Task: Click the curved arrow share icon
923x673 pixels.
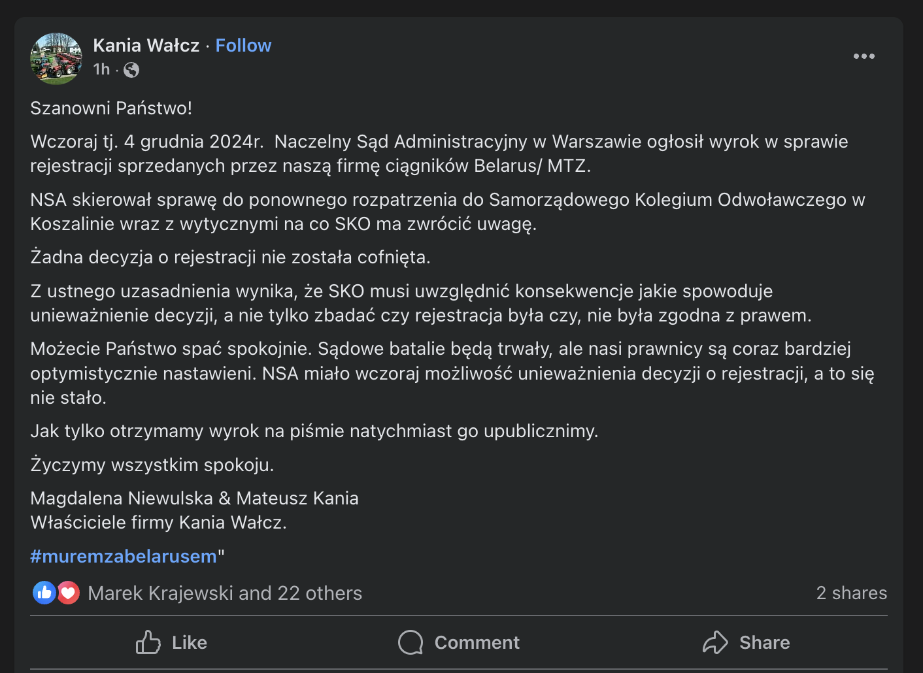Action: click(x=715, y=642)
